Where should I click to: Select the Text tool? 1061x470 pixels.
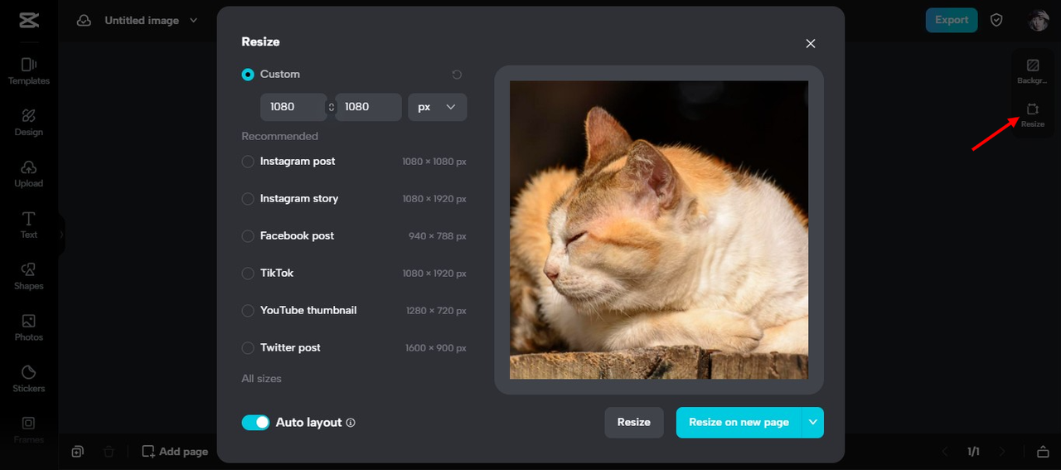click(x=29, y=225)
